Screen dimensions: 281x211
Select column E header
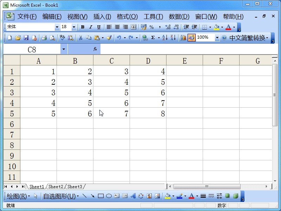pos(185,61)
